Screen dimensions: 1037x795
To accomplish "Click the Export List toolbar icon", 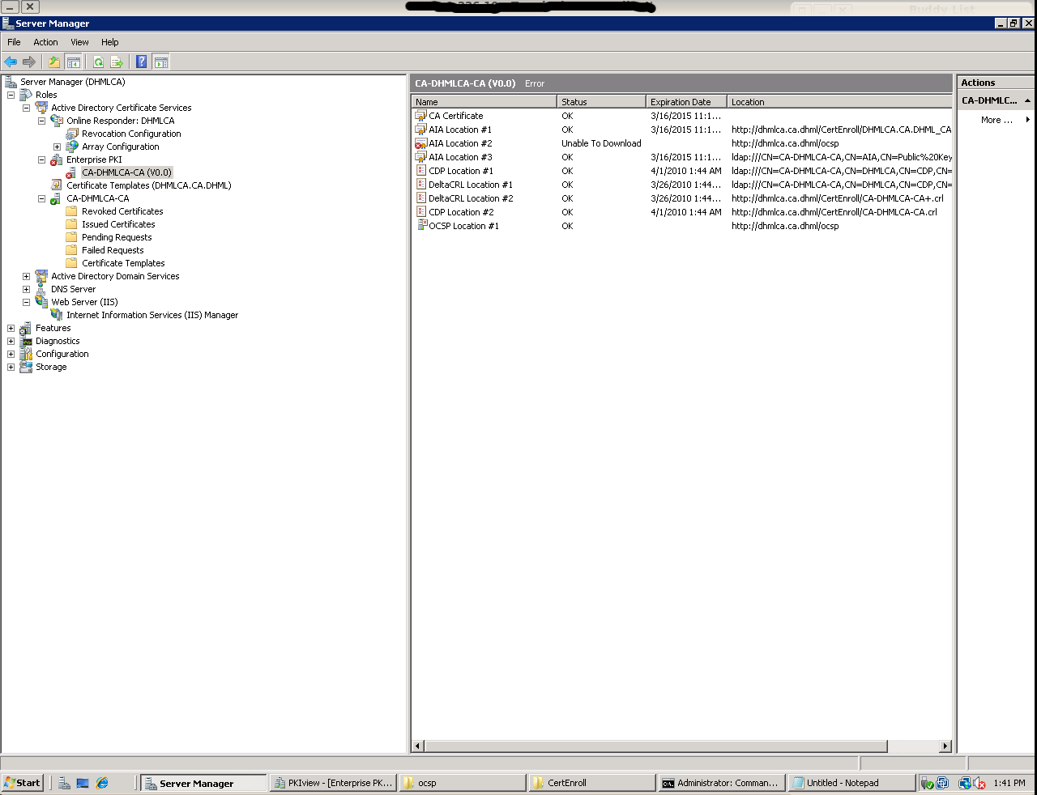I will click(117, 62).
